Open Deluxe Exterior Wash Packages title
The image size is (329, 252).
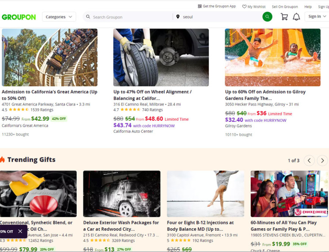click(121, 226)
